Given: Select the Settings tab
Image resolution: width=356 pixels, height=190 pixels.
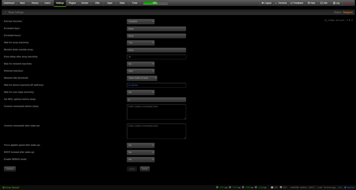Looking at the screenshot, I should [60, 3].
